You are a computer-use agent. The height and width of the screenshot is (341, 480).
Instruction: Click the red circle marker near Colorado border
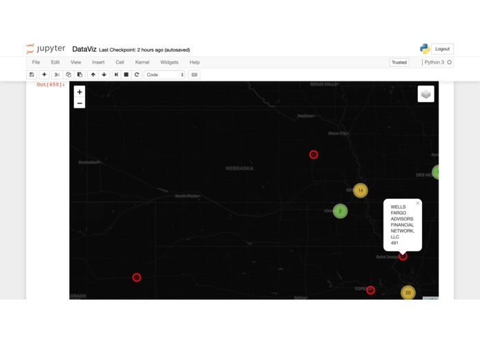pyautogui.click(x=137, y=277)
